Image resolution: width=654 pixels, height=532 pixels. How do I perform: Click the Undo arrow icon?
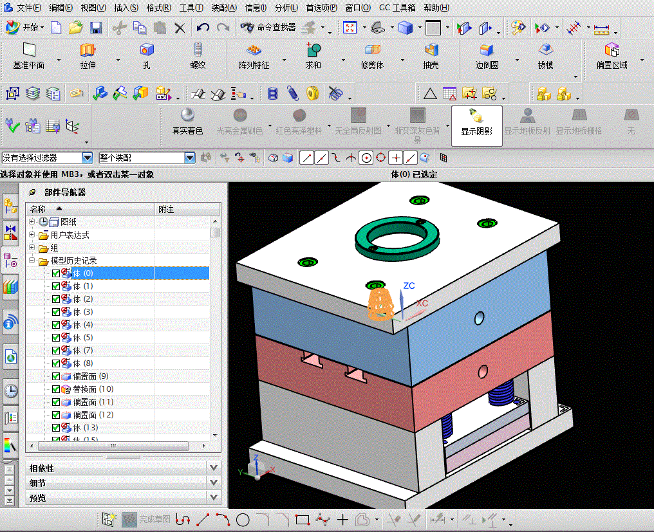203,28
